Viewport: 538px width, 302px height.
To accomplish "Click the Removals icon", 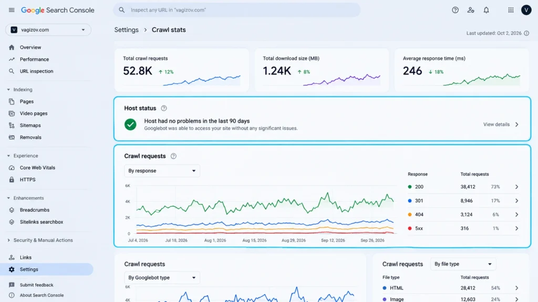I will (x=12, y=137).
